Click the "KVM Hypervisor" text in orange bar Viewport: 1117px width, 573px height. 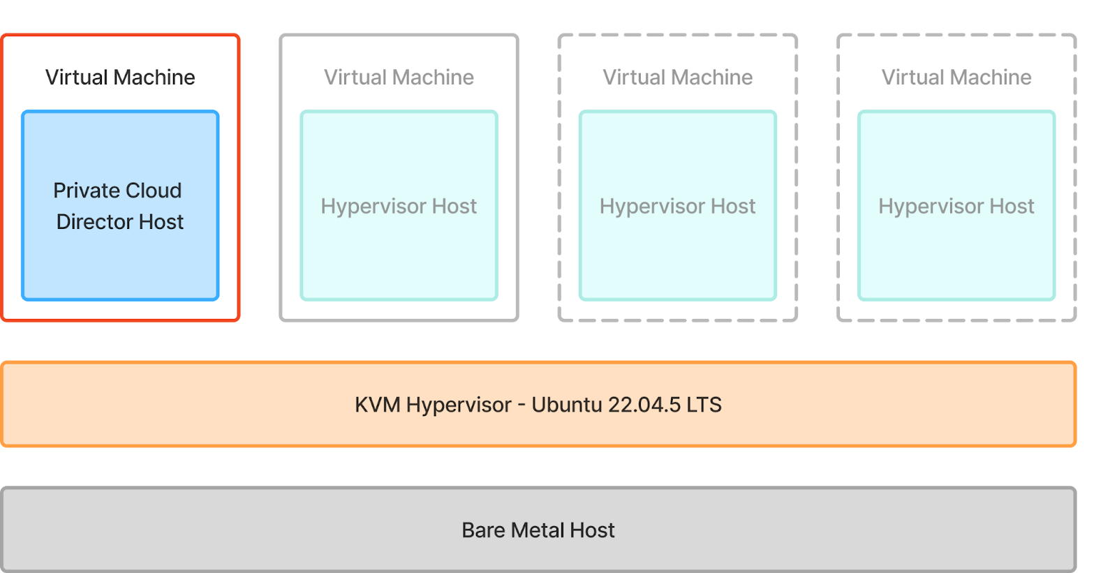433,405
